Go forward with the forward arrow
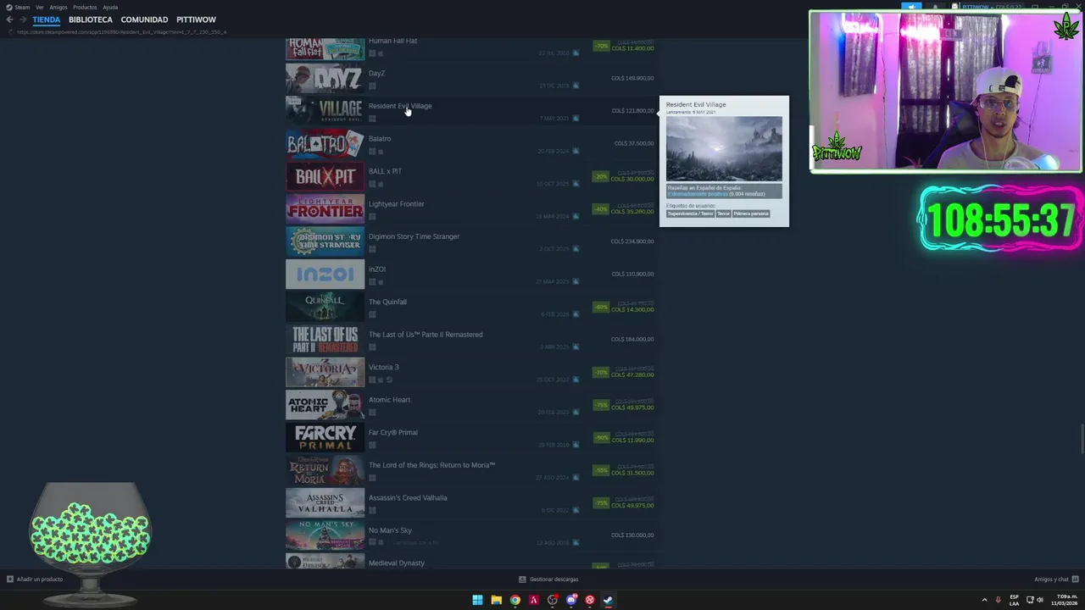The width and height of the screenshot is (1085, 610). pyautogui.click(x=22, y=19)
